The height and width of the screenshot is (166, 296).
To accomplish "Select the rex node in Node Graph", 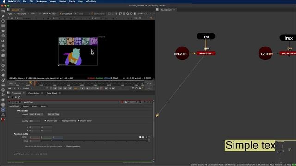I will [206, 36].
